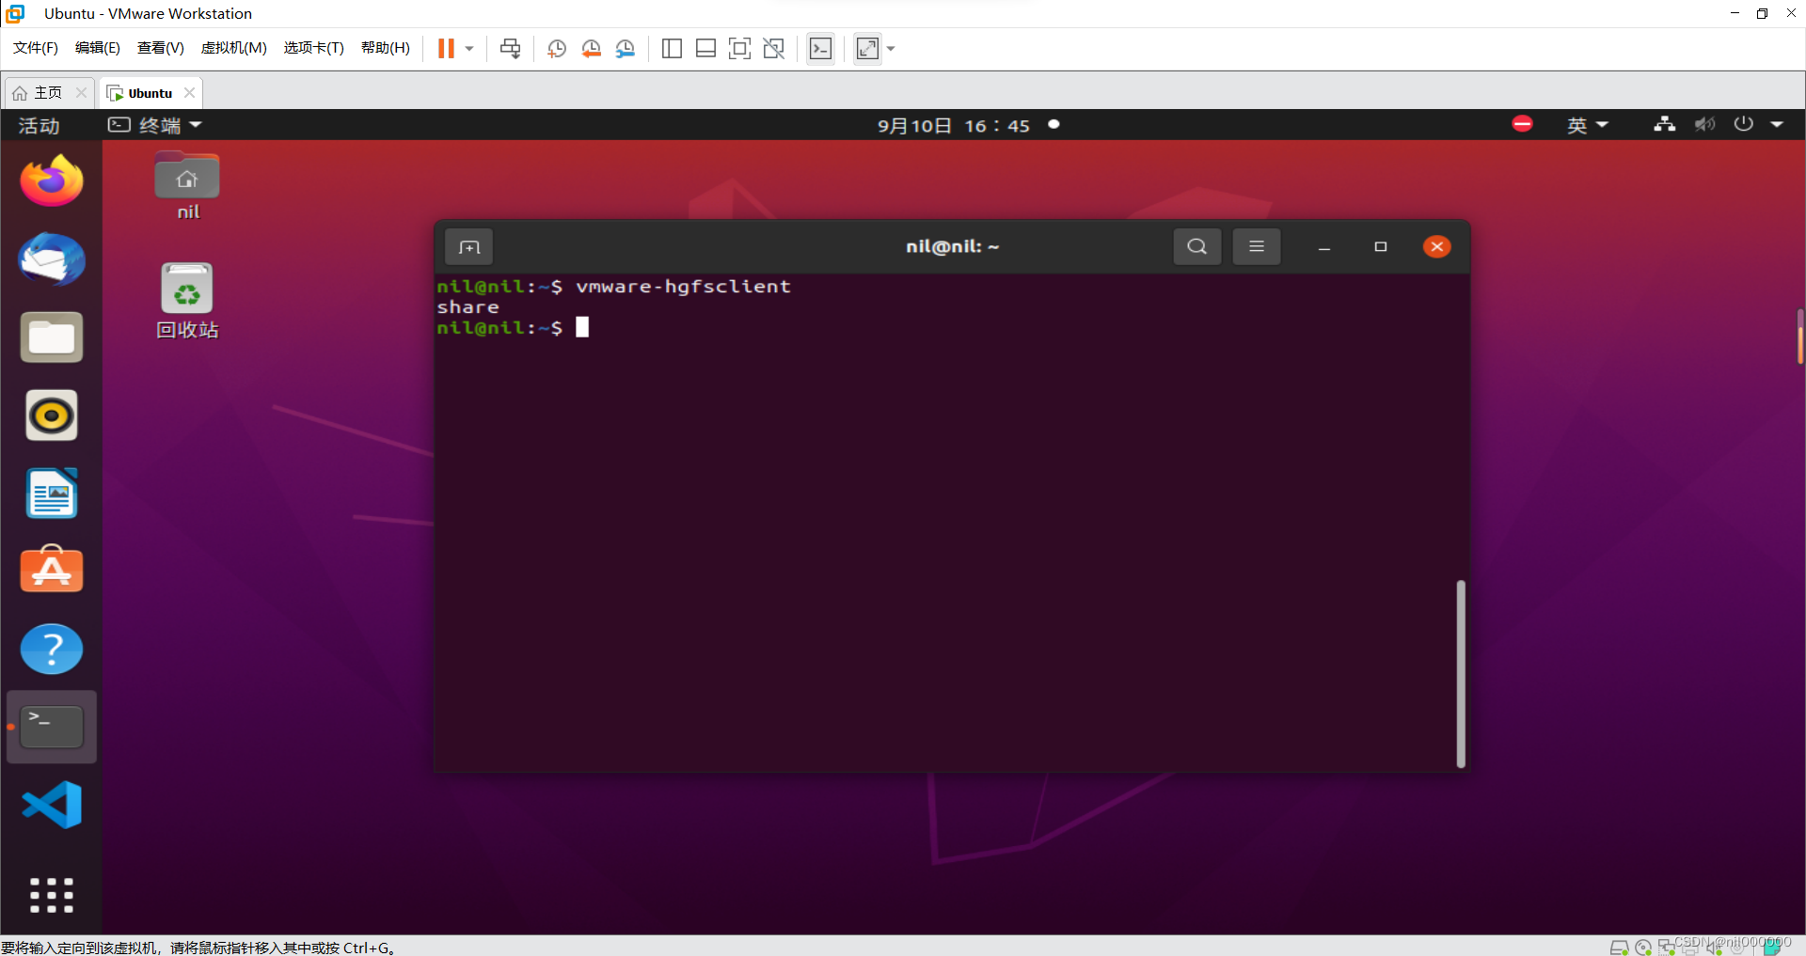The width and height of the screenshot is (1806, 956).
Task: Click the volume icon in top bar
Action: pos(1704,124)
